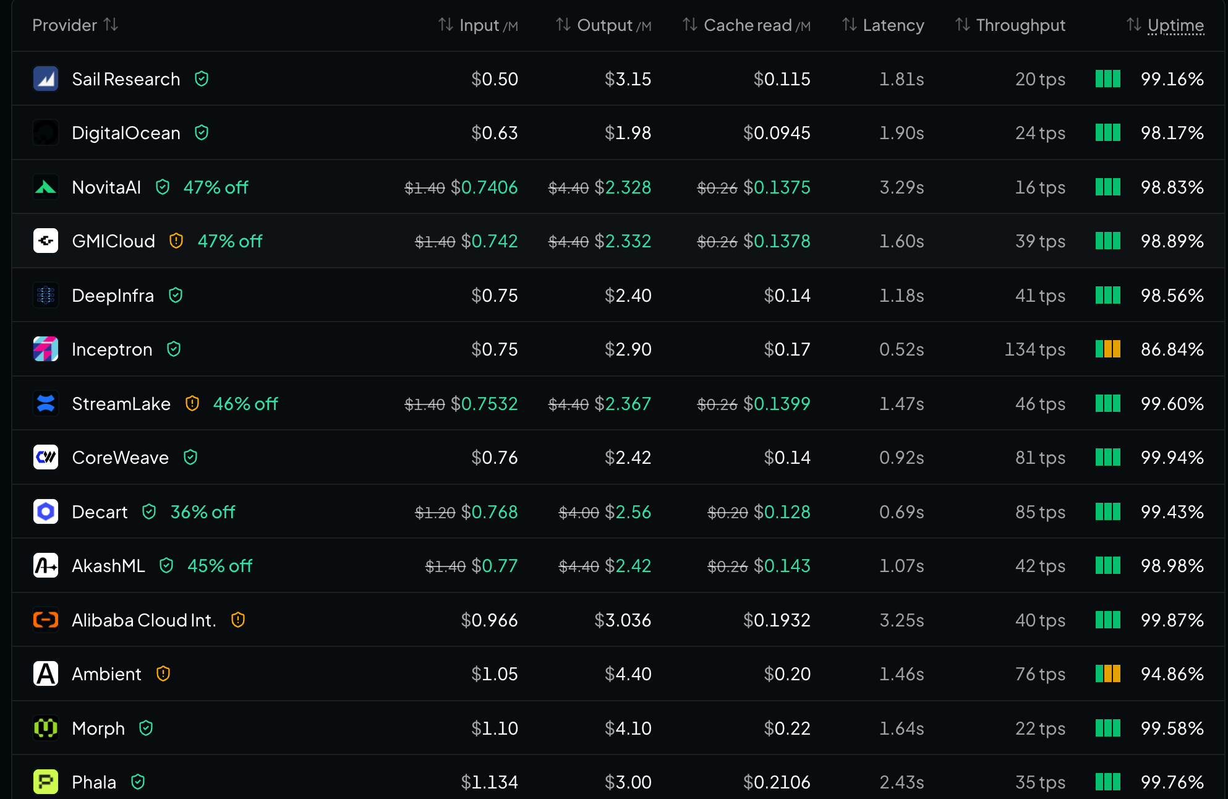Click Sail Research's $3.15 output price
The height and width of the screenshot is (799, 1228).
pyautogui.click(x=628, y=79)
